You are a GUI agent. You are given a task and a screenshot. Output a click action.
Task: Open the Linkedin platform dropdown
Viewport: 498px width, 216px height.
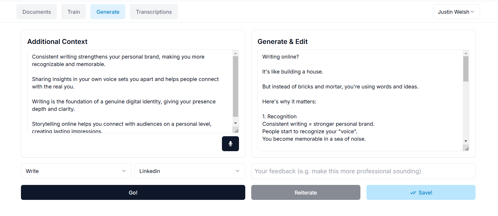pos(190,171)
